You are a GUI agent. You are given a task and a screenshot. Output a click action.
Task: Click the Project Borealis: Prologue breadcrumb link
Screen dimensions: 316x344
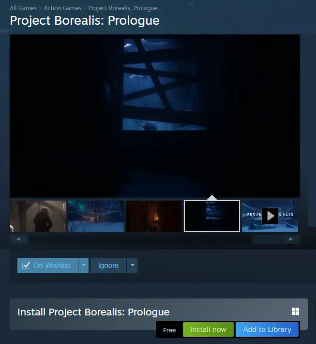click(123, 8)
